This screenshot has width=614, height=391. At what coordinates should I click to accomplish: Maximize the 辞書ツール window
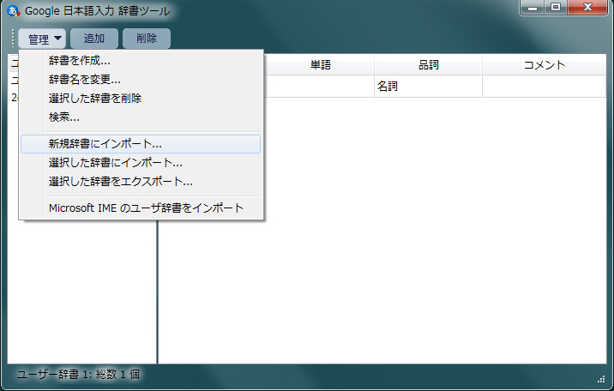556,7
